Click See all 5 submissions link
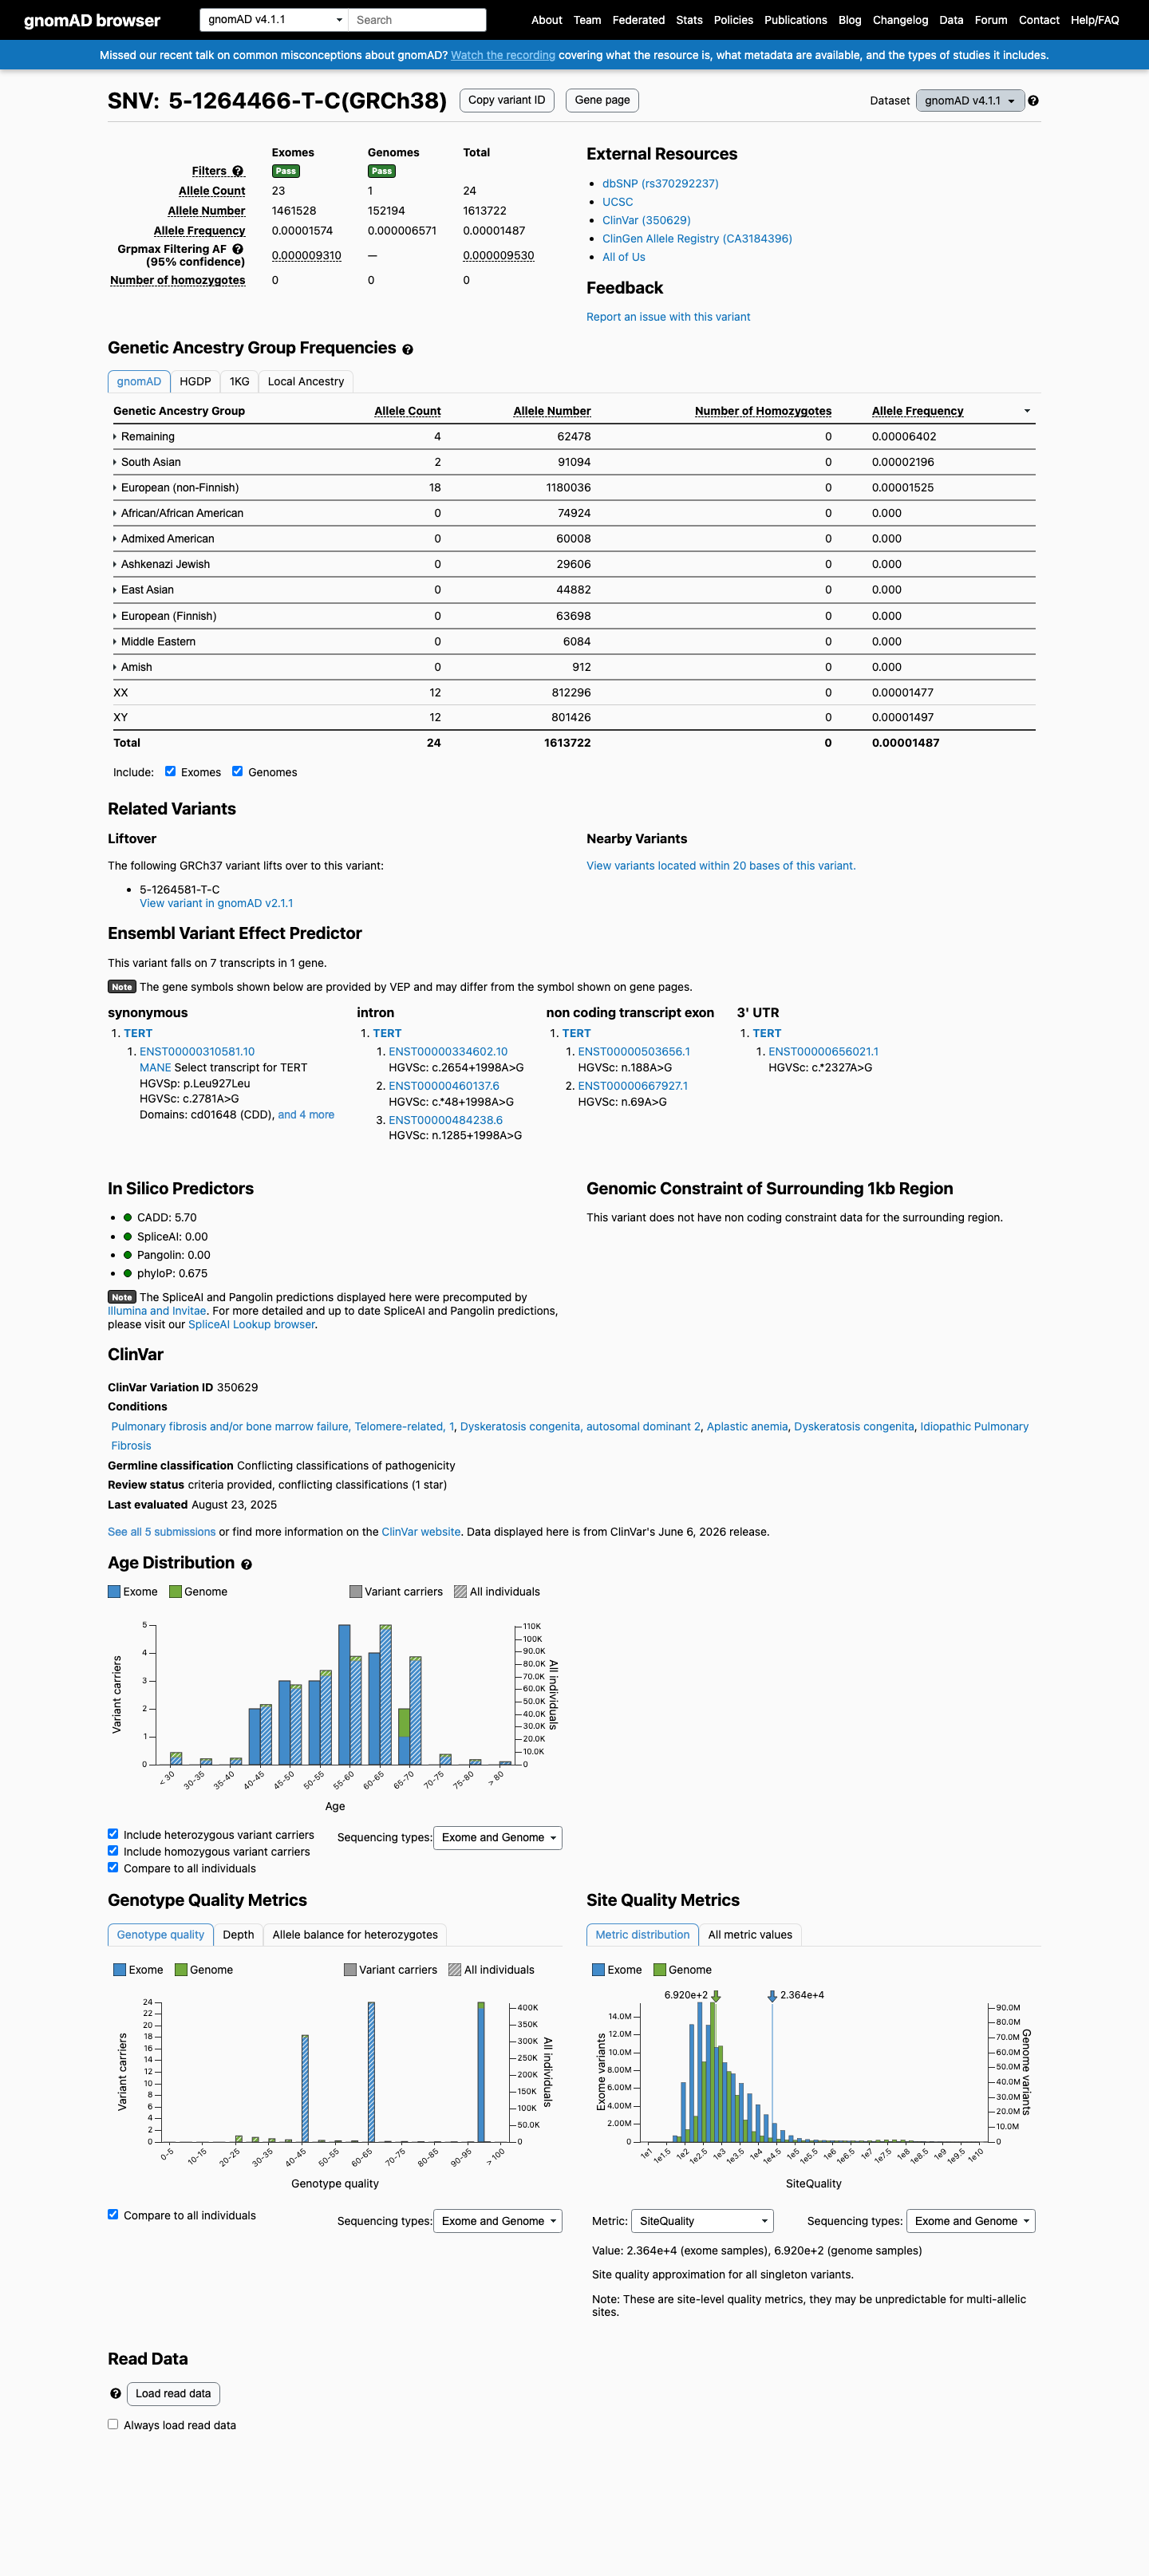Image resolution: width=1149 pixels, height=2576 pixels. point(162,1532)
